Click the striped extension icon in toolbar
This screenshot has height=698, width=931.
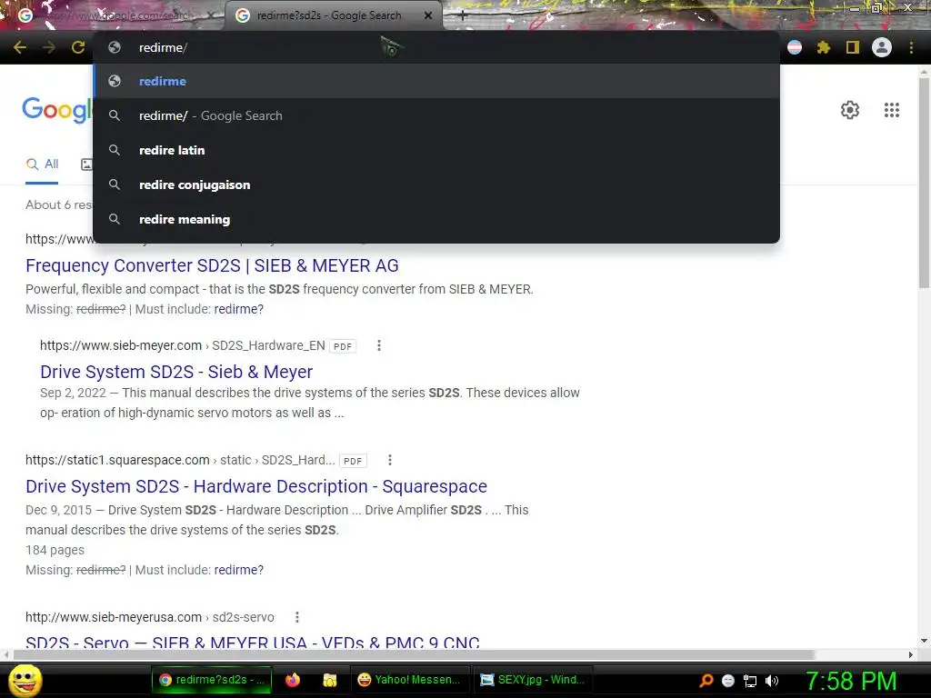click(795, 47)
